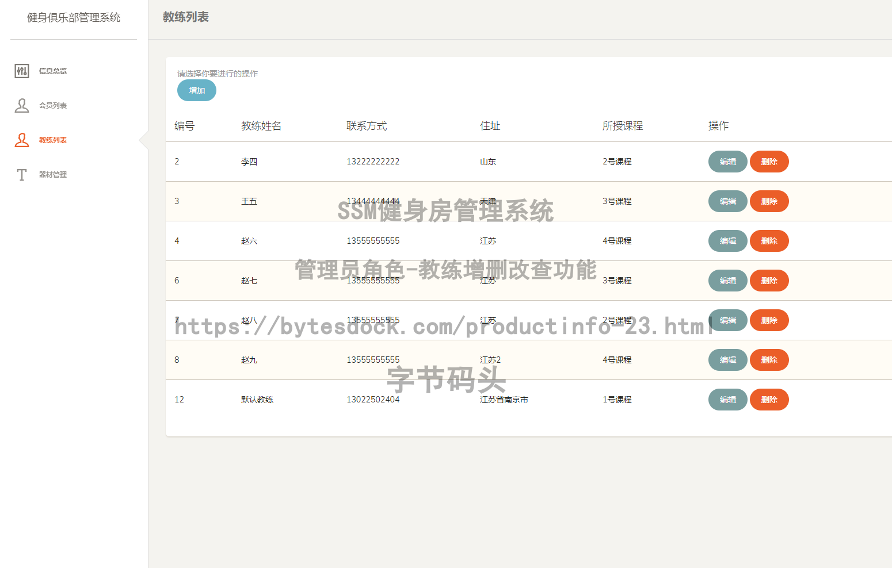
Task: Edit the 默认教练 entry
Action: [727, 400]
